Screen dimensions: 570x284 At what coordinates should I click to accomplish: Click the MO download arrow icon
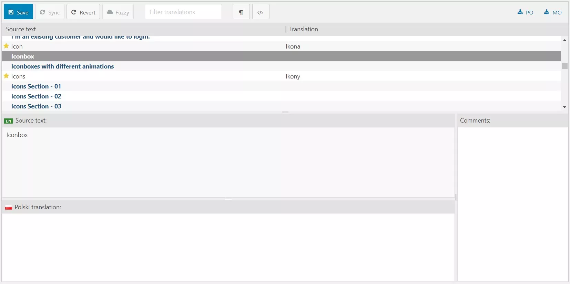pyautogui.click(x=547, y=12)
